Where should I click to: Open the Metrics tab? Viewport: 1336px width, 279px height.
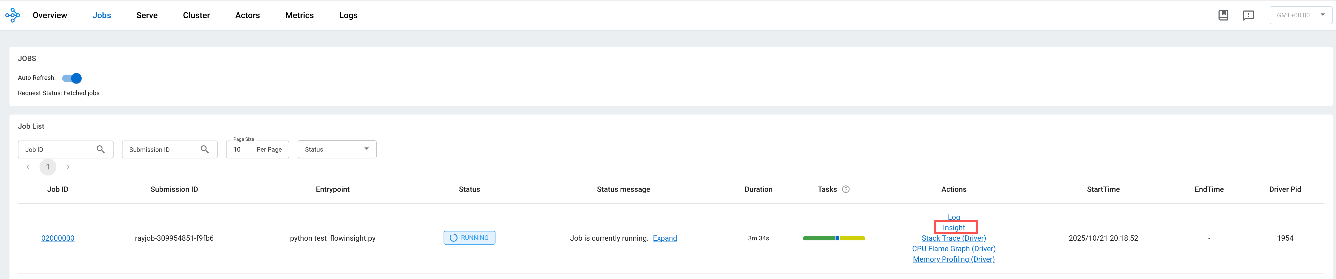click(299, 16)
